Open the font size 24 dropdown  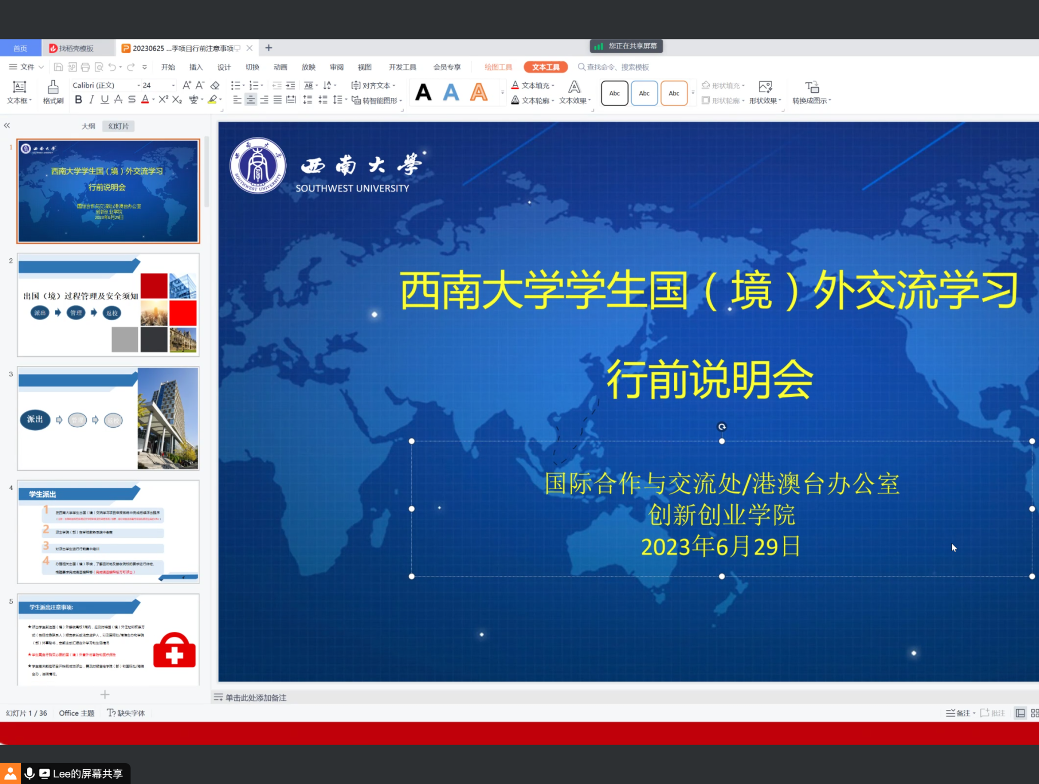pos(173,85)
